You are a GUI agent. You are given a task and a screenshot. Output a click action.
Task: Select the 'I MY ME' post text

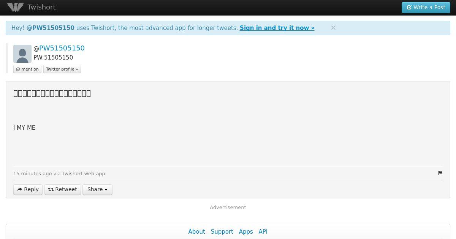coord(24,128)
